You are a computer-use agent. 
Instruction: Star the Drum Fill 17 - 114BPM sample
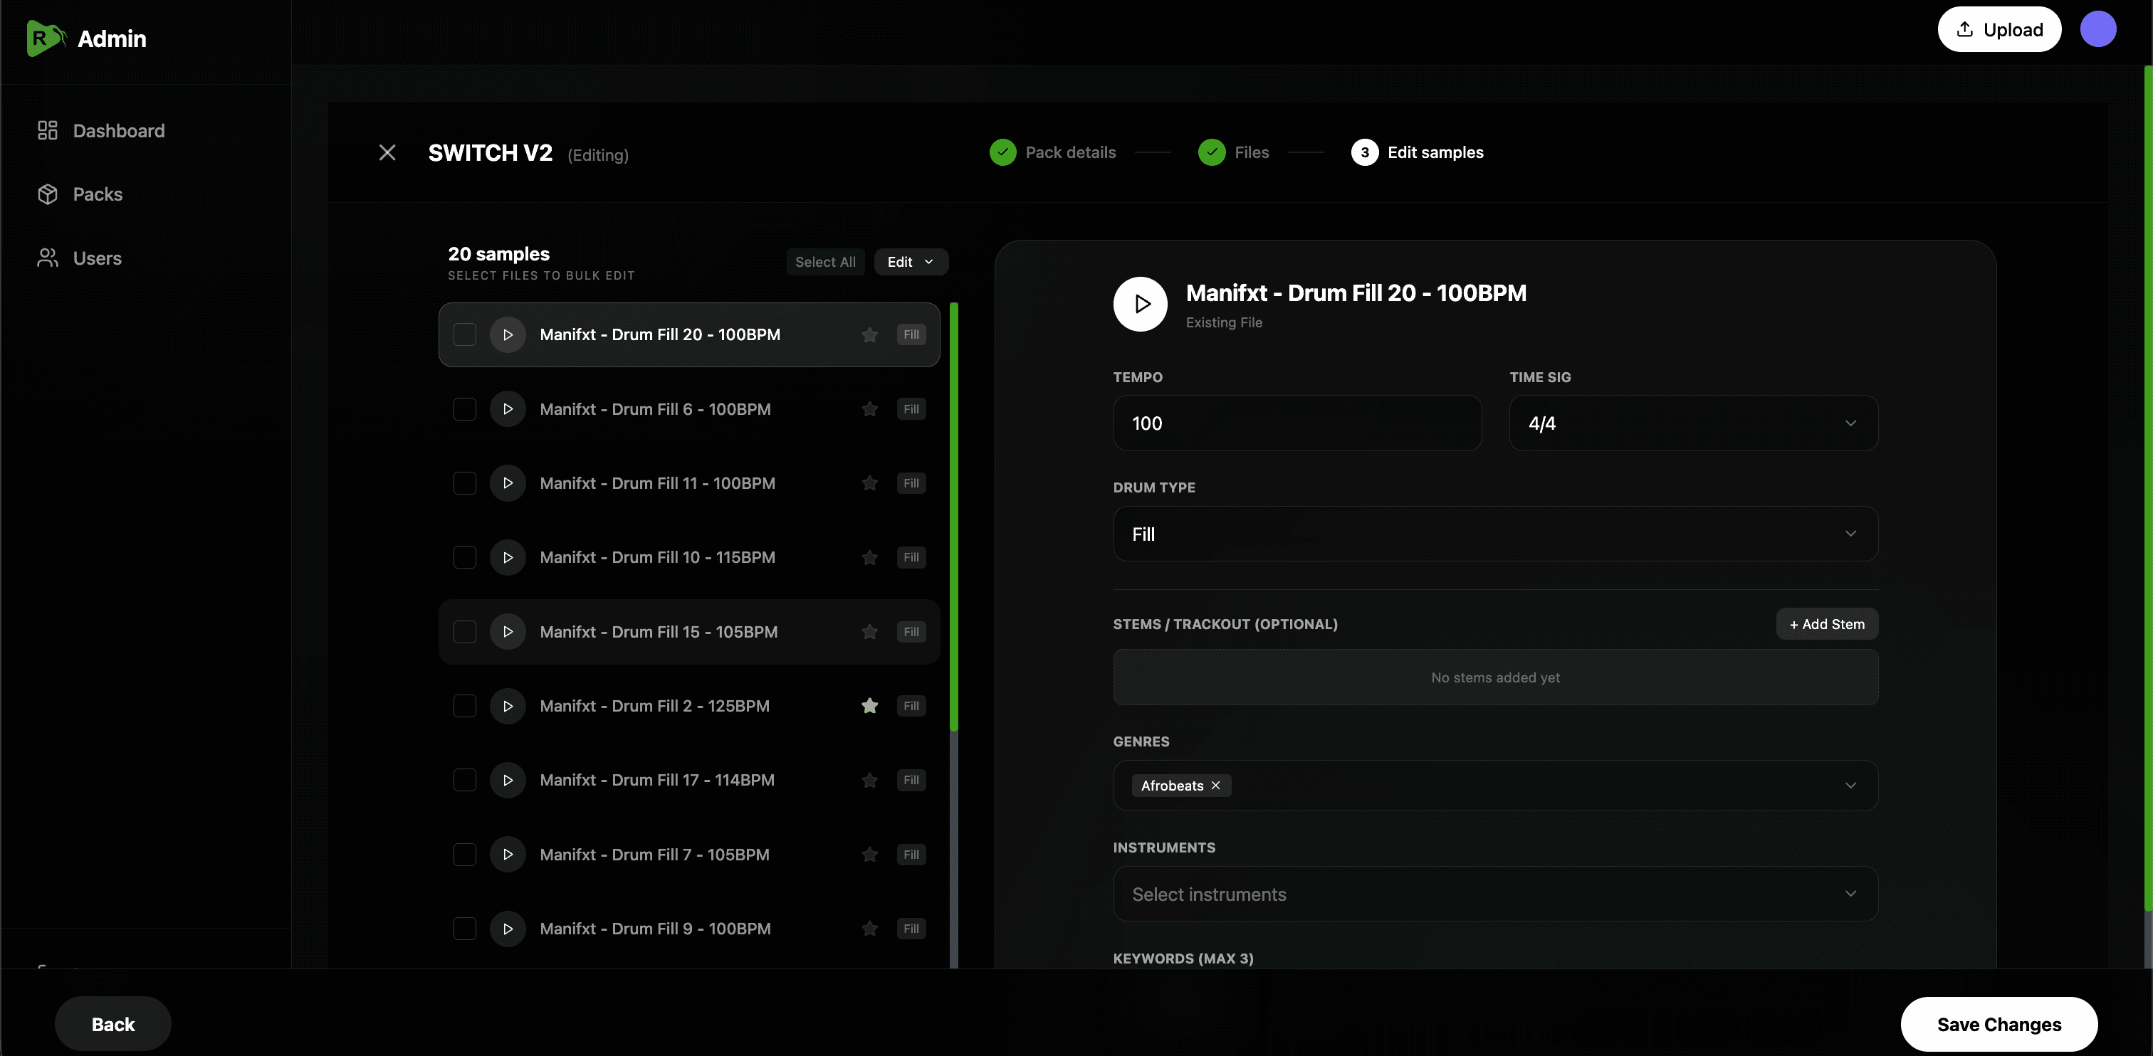[x=869, y=779]
